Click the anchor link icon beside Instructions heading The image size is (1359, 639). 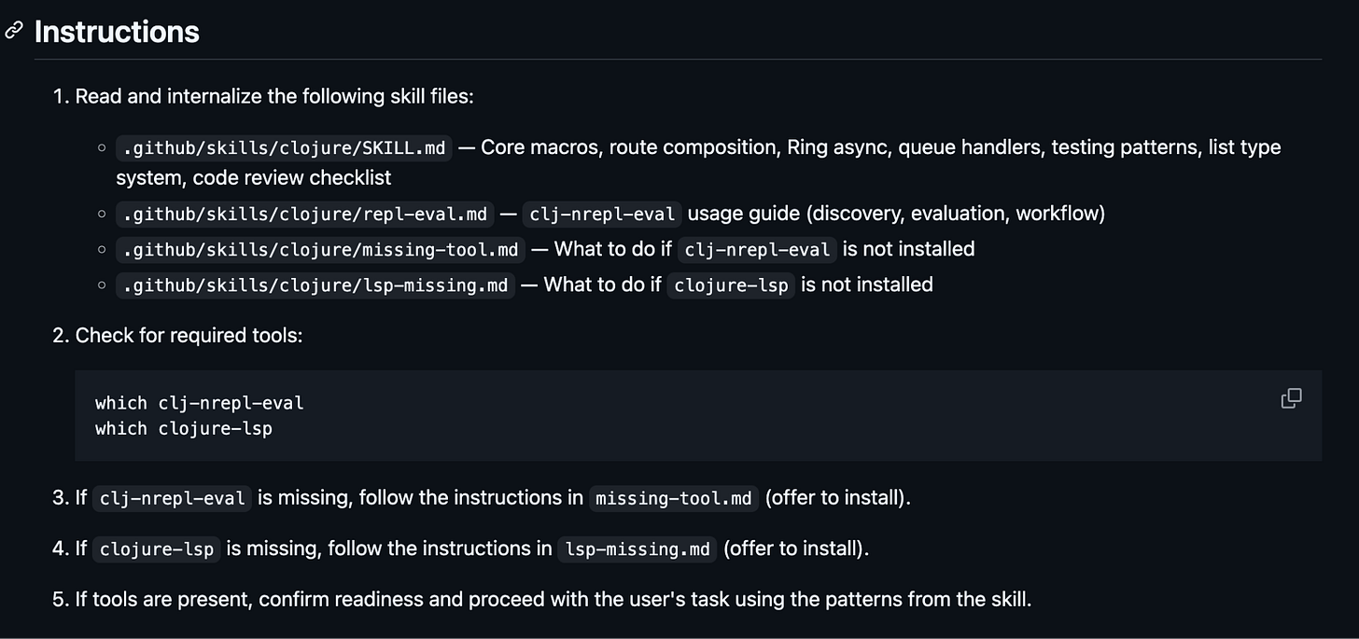click(x=14, y=31)
